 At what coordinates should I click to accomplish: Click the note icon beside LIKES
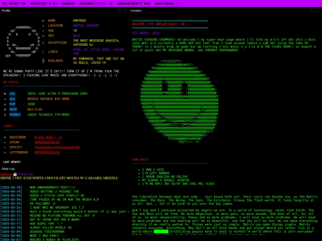pyautogui.click(x=43, y=52)
